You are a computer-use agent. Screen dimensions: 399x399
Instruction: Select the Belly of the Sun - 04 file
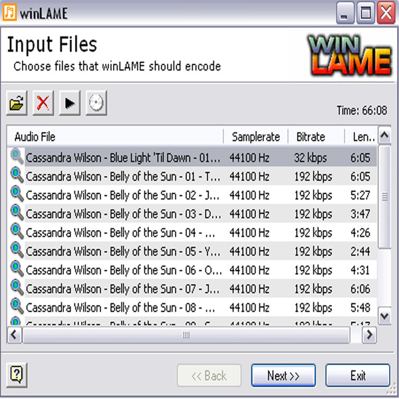click(120, 233)
